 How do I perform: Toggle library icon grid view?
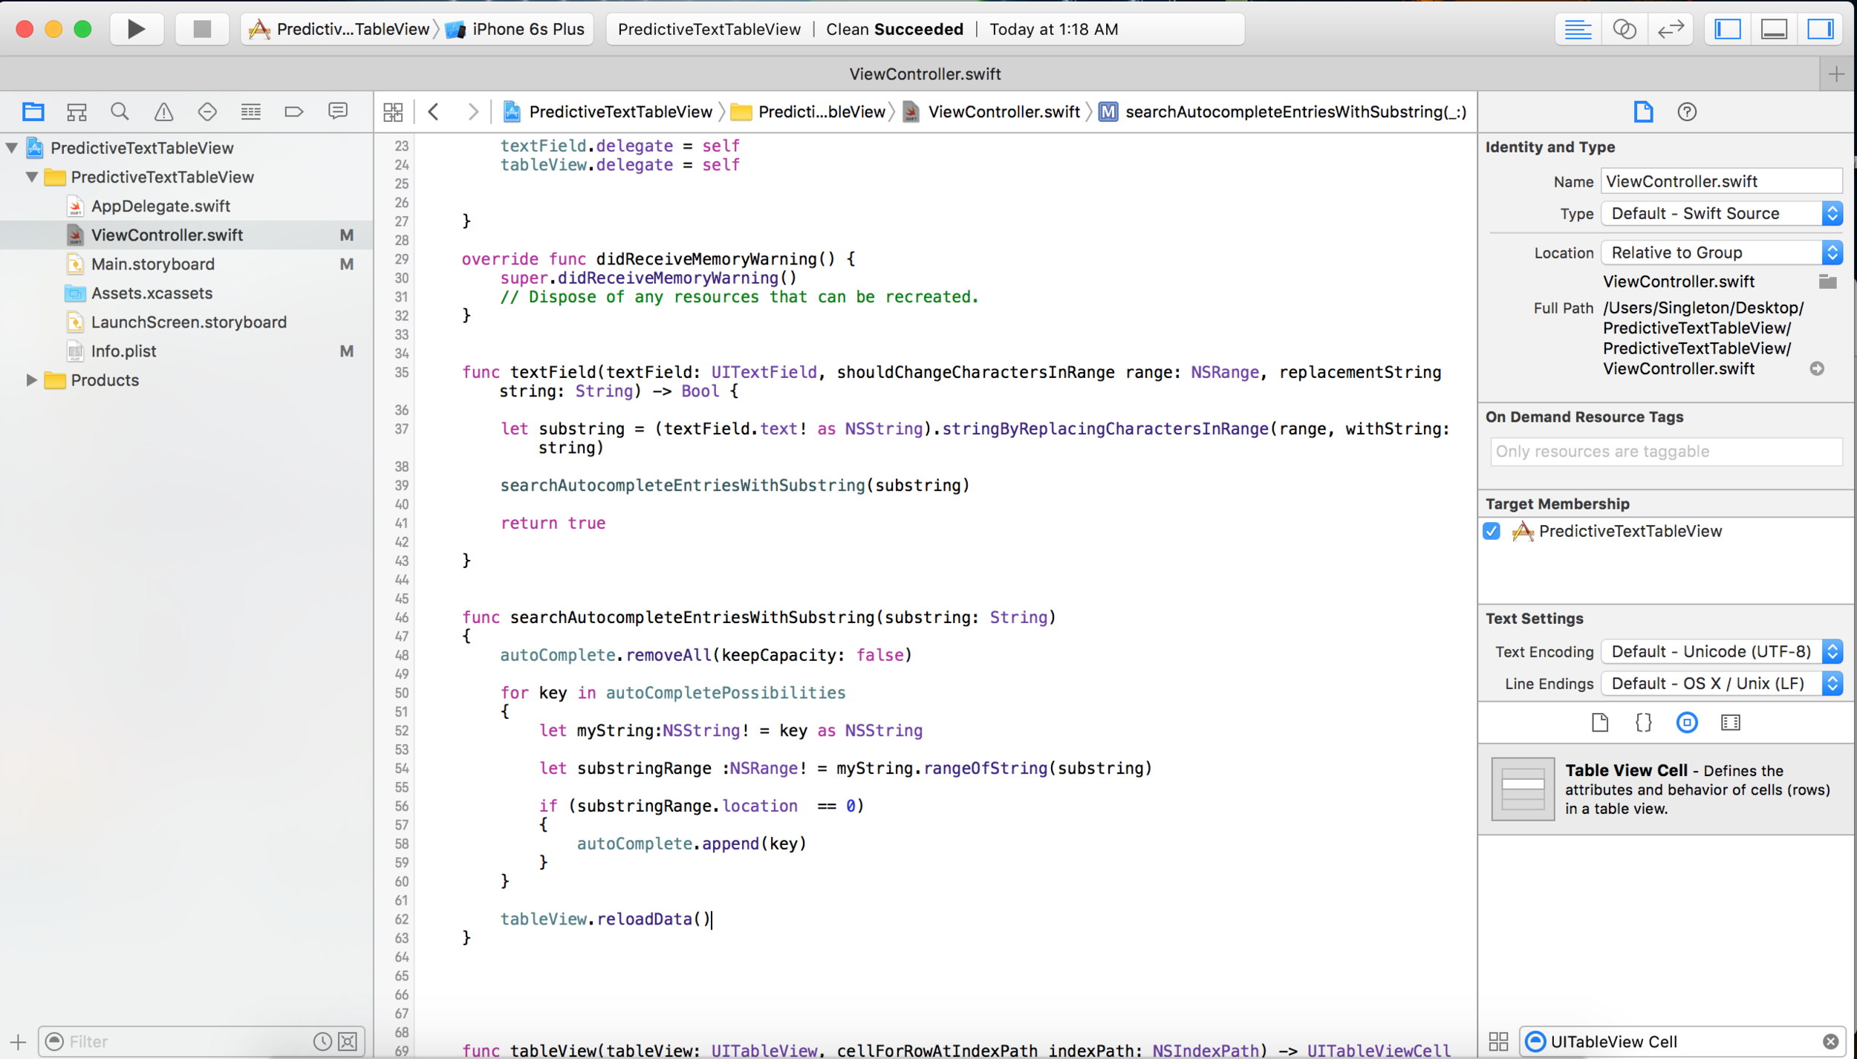pos(1498,1041)
